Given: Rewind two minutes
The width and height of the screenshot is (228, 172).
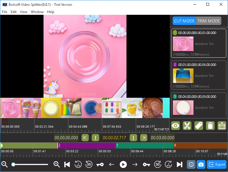Looking at the screenshot, I should [x=78, y=164].
